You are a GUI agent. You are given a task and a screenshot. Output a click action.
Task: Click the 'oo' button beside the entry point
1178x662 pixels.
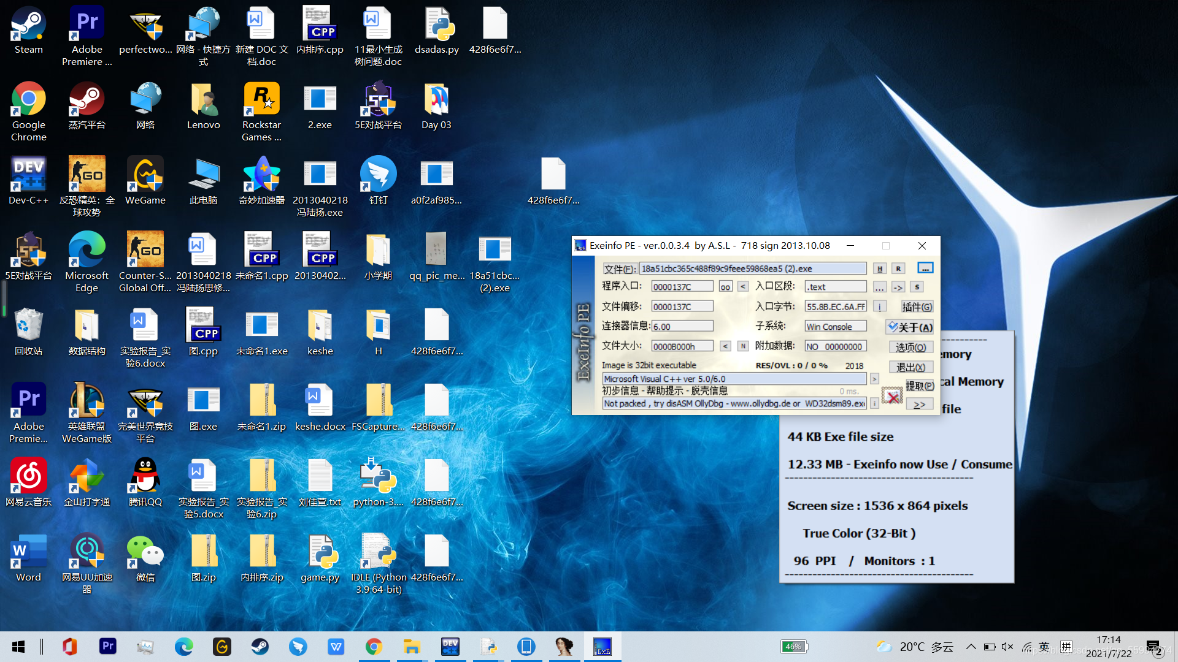pos(725,287)
